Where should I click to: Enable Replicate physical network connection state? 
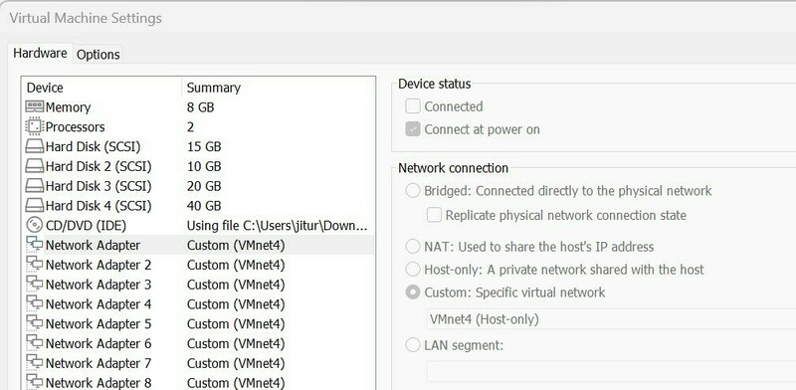[x=434, y=215]
